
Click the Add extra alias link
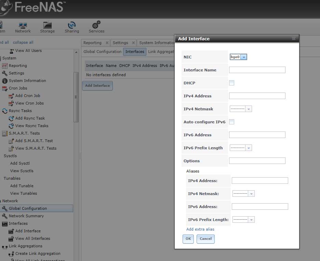point(200,229)
